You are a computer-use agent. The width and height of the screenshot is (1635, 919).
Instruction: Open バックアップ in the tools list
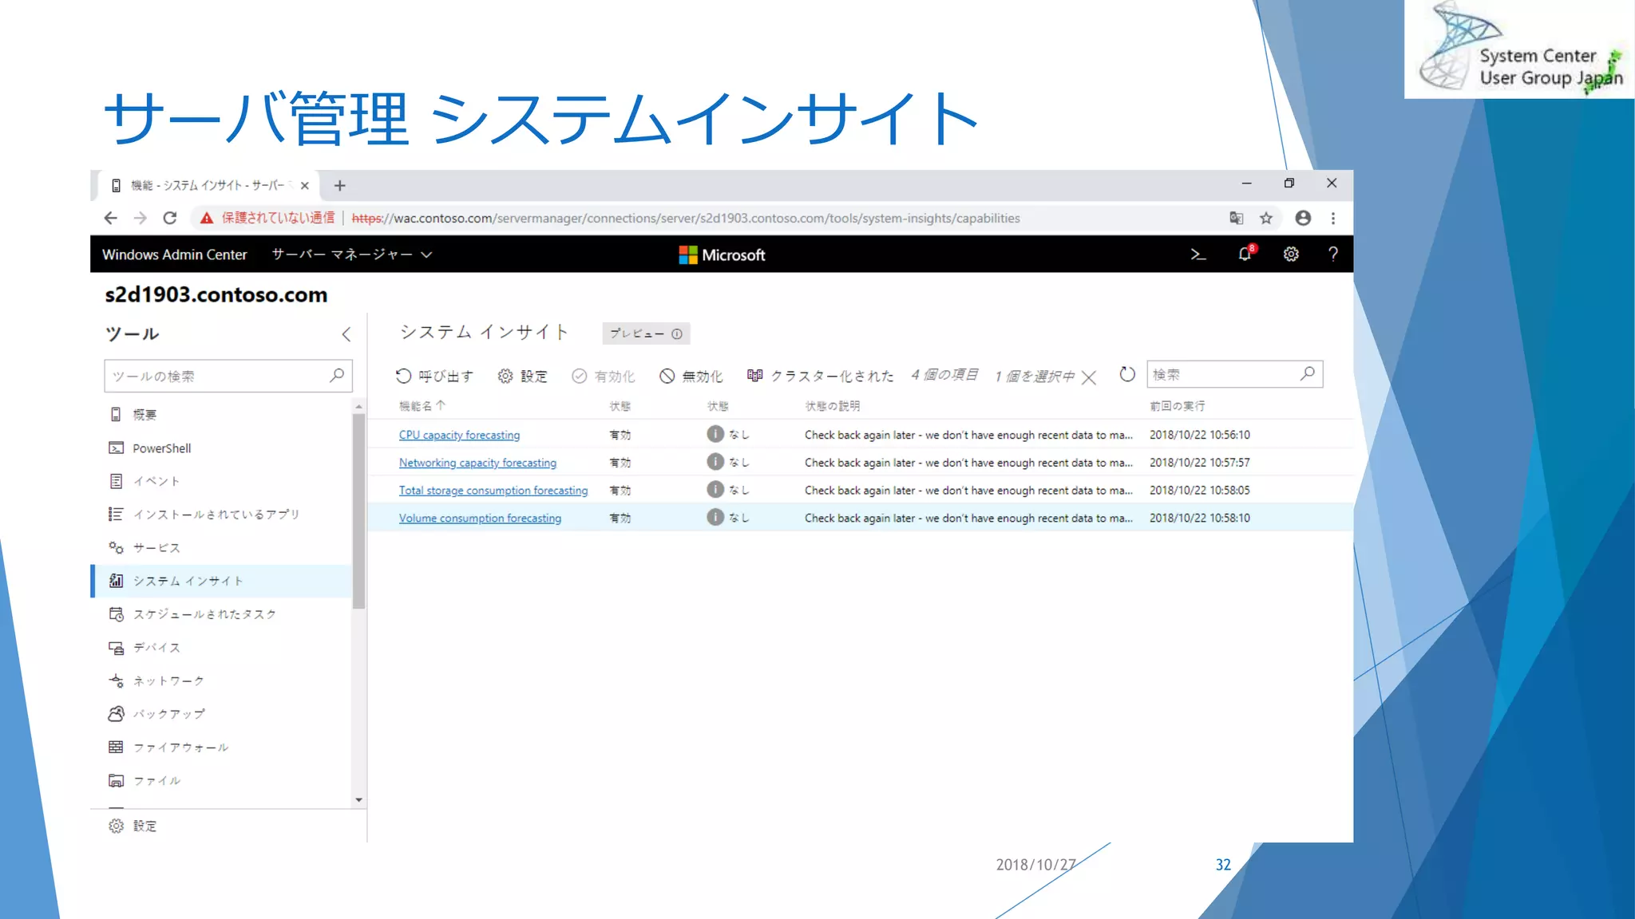[220, 714]
